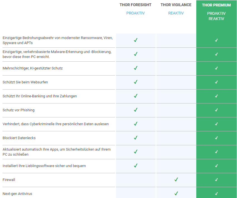The image size is (237, 198).
Task: Click Schützt Sie beim Websurfen text
Action: click(25, 82)
